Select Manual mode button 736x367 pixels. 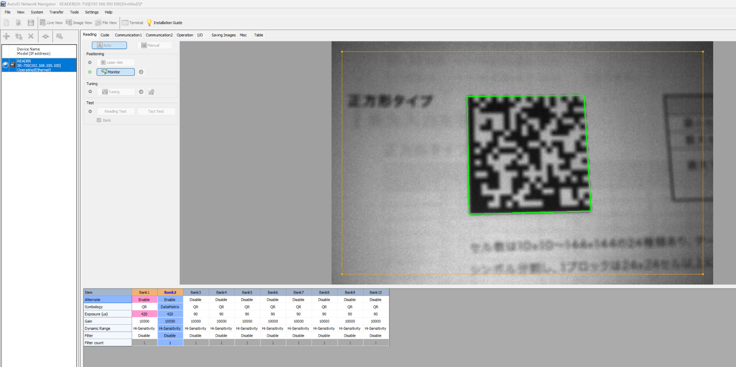click(155, 45)
